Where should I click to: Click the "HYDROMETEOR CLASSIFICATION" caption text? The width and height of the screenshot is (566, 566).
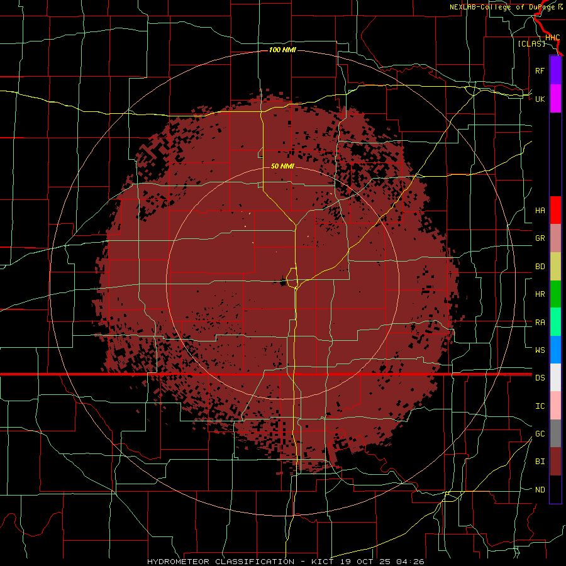coord(221,562)
